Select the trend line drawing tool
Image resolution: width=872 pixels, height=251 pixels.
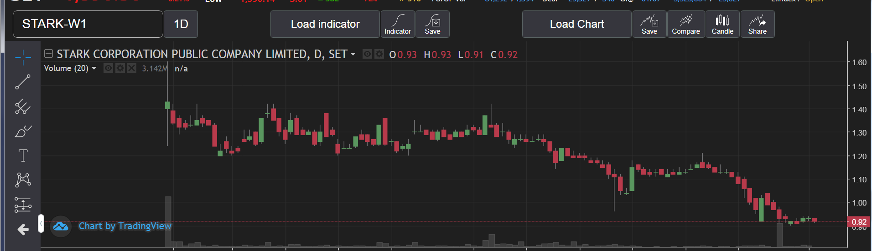point(23,82)
